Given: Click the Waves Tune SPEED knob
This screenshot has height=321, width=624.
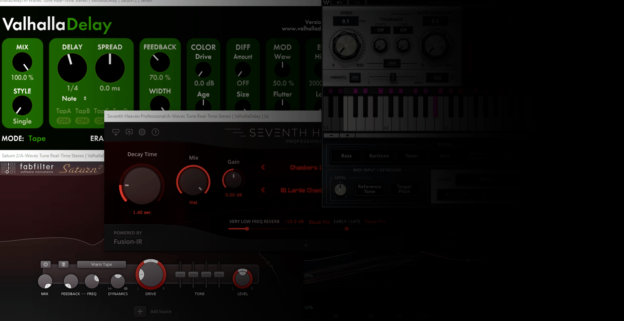Looking at the screenshot, I should point(346,45).
